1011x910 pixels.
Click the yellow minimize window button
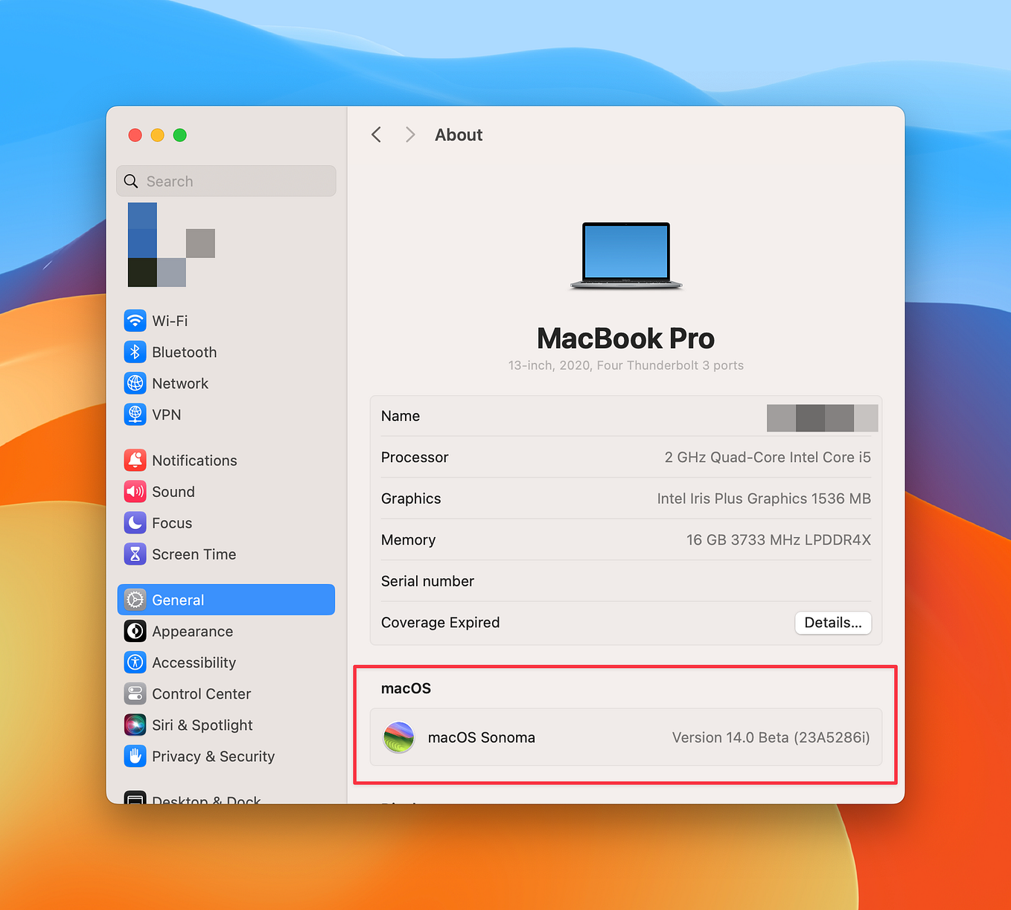[x=157, y=135]
